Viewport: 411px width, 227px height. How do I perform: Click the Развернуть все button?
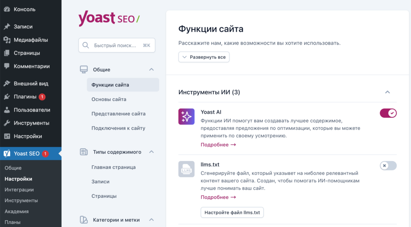coord(204,57)
